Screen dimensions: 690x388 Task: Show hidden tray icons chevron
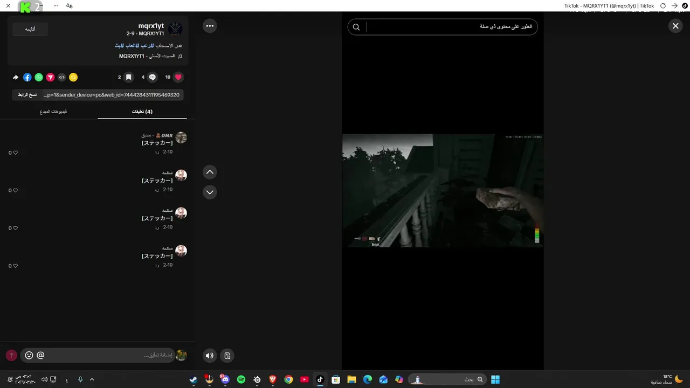pos(92,379)
